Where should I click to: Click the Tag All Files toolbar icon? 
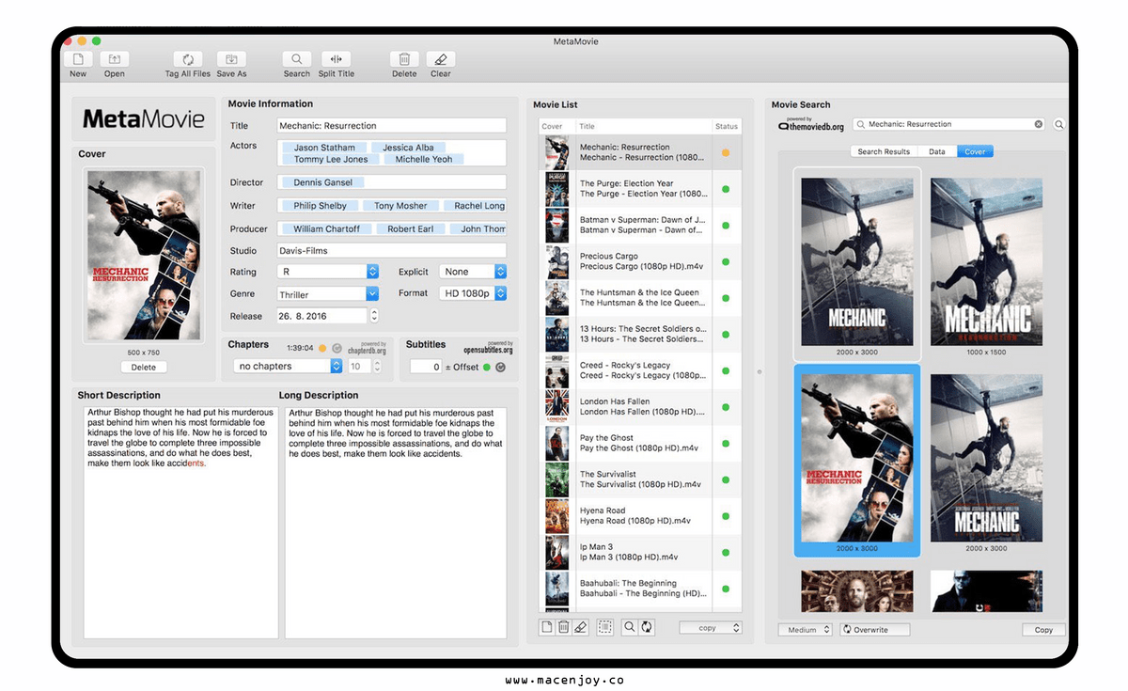pos(188,58)
